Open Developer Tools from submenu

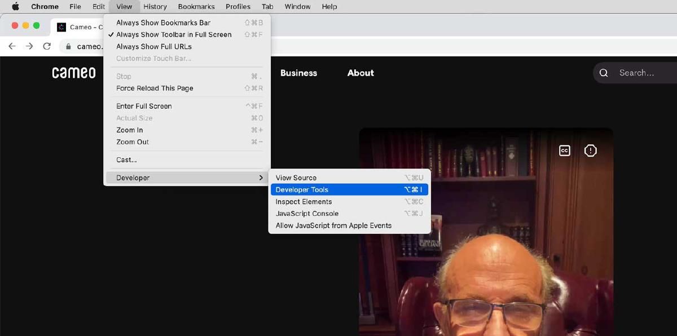pos(349,190)
